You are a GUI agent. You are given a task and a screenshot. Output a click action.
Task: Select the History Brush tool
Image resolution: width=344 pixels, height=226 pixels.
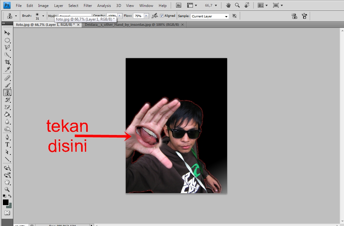pyautogui.click(x=7, y=100)
